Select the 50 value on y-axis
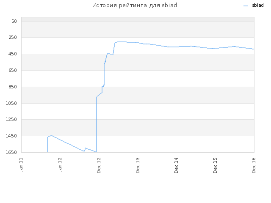The width and height of the screenshot is (271, 203). click(x=14, y=21)
